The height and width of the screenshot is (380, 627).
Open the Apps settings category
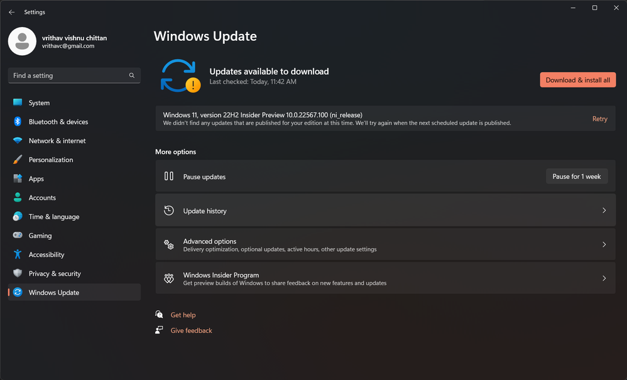[74, 178]
